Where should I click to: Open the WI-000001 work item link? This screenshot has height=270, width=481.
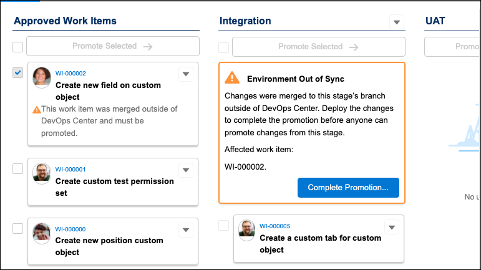click(x=70, y=170)
